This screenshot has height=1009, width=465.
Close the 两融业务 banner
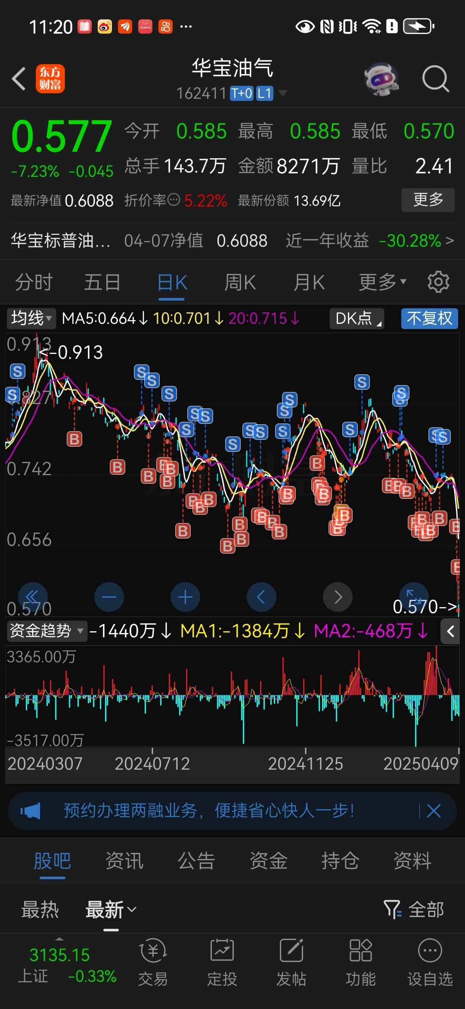click(434, 811)
